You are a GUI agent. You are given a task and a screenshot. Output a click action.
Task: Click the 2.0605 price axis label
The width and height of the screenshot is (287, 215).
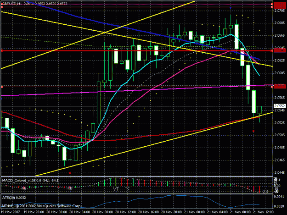280,73
